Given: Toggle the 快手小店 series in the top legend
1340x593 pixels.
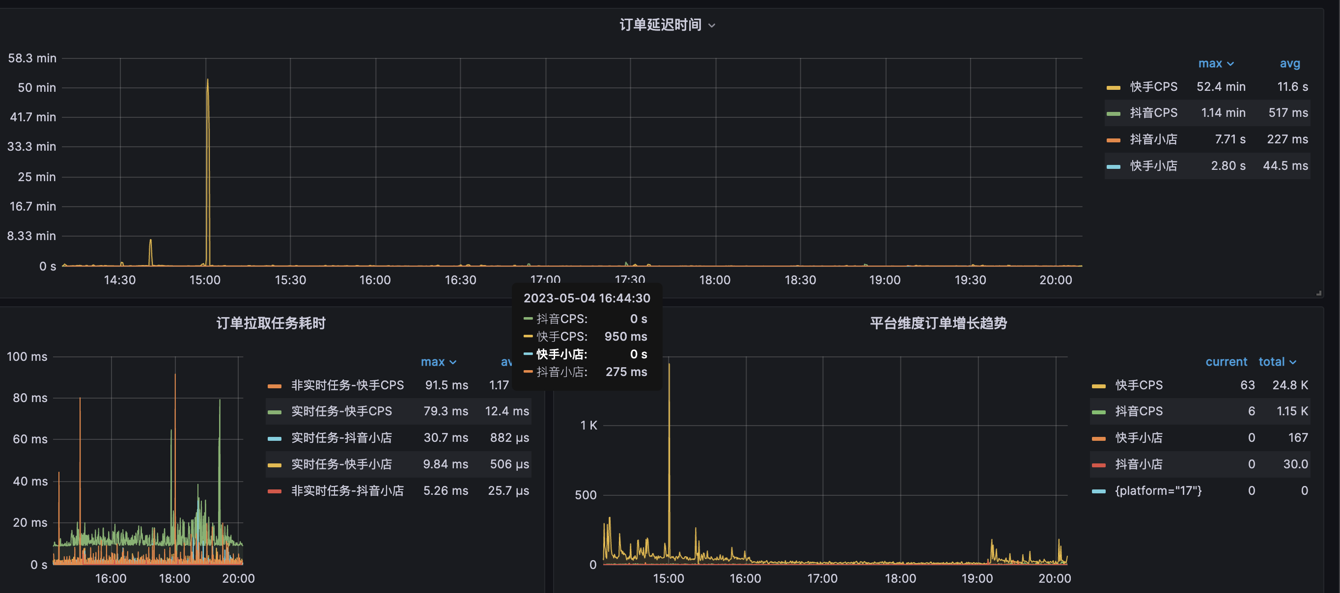Looking at the screenshot, I should pos(1153,166).
